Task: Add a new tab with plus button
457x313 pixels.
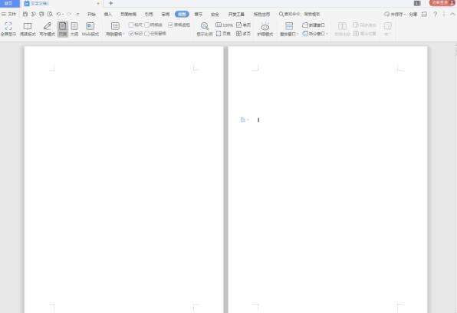Action: coord(110,3)
